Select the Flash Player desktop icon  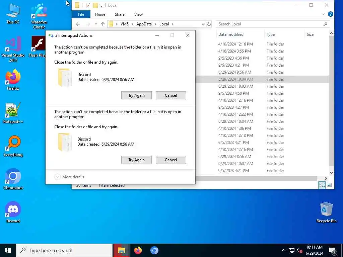(x=38, y=47)
